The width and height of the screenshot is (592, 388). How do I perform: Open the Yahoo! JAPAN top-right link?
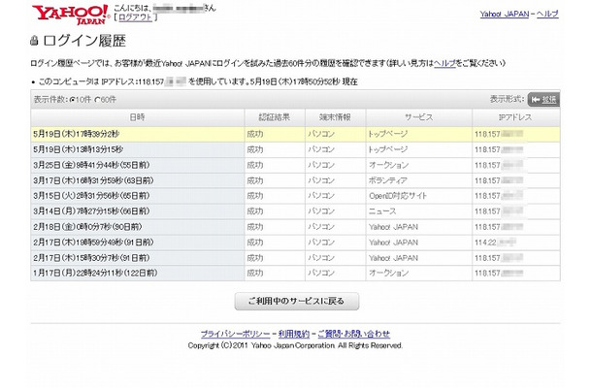pyautogui.click(x=505, y=15)
